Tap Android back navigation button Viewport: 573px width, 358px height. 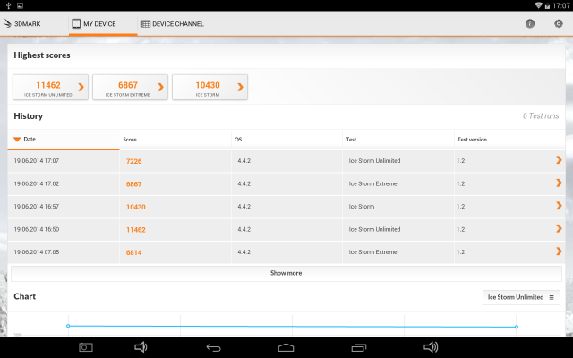[213, 348]
